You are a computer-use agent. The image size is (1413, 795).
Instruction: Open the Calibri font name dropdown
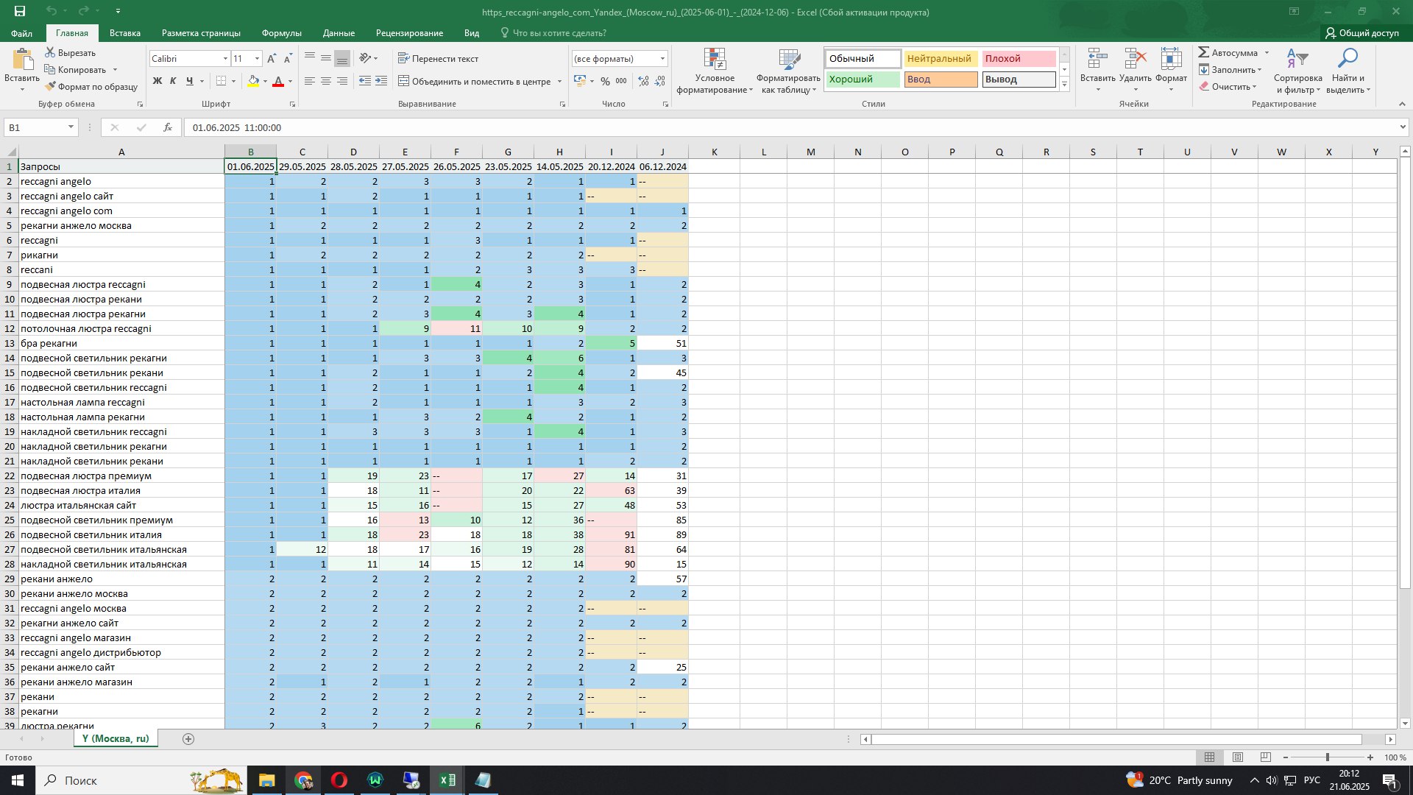225,58
